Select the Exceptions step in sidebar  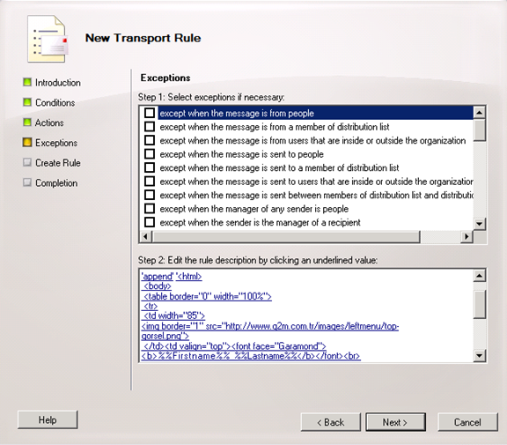pyautogui.click(x=56, y=143)
